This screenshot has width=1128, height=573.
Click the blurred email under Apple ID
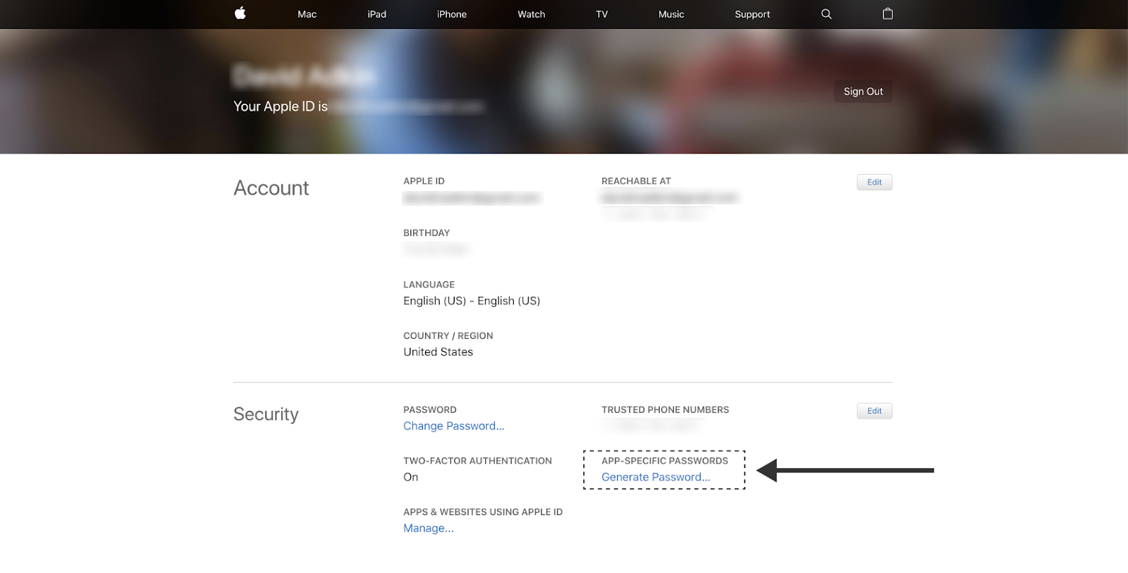point(471,198)
